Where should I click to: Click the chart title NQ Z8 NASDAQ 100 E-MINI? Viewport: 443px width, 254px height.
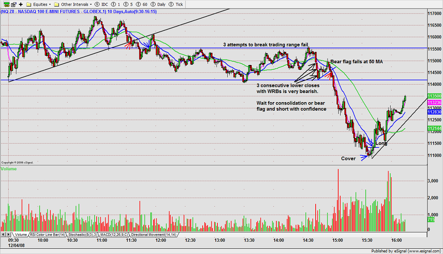click(x=79, y=11)
